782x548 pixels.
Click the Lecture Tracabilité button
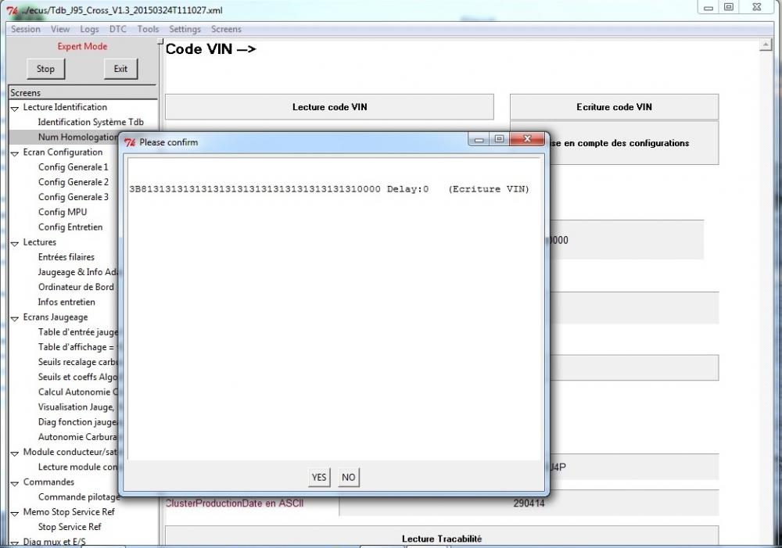442,539
